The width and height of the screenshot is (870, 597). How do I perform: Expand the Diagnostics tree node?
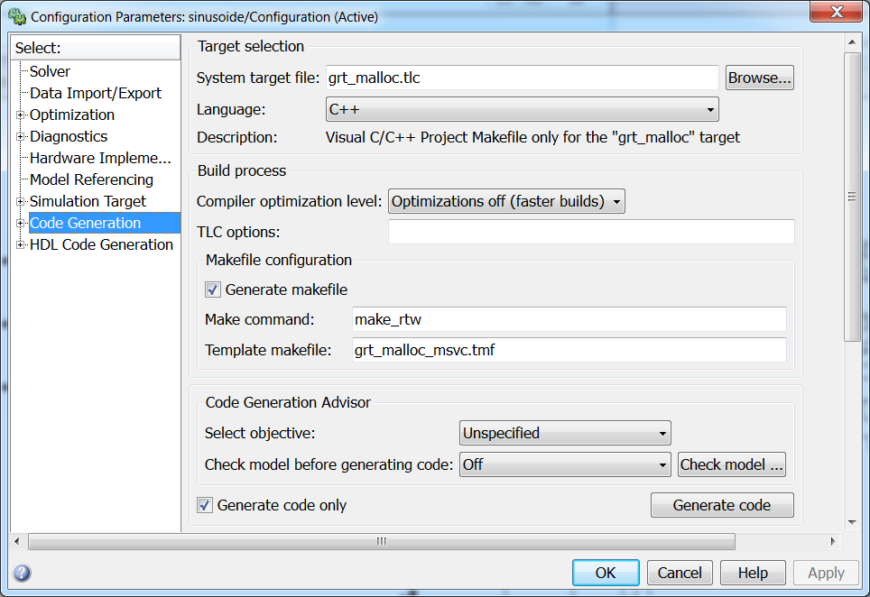pyautogui.click(x=21, y=136)
